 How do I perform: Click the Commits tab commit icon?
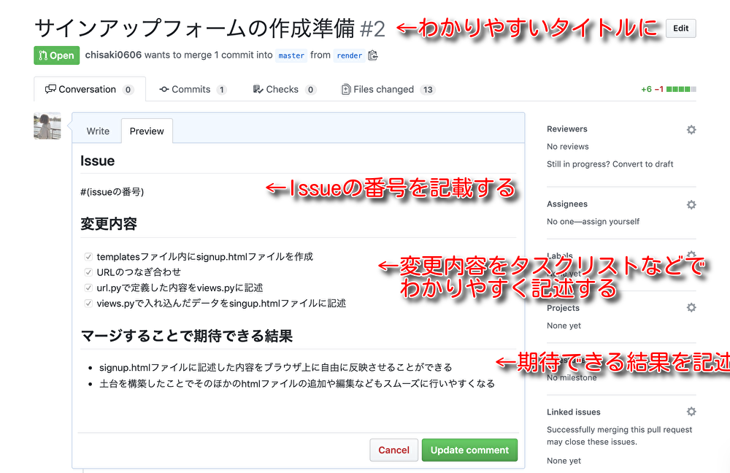(x=164, y=89)
